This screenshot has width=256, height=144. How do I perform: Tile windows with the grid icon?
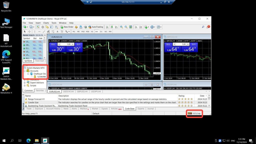coord(130,27)
